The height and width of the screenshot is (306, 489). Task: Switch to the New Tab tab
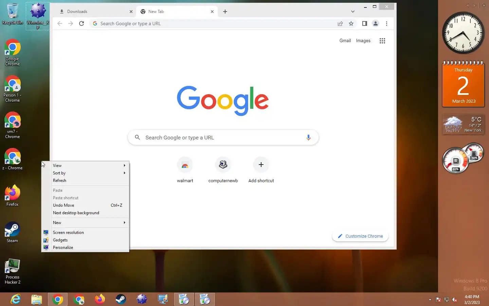(x=177, y=12)
